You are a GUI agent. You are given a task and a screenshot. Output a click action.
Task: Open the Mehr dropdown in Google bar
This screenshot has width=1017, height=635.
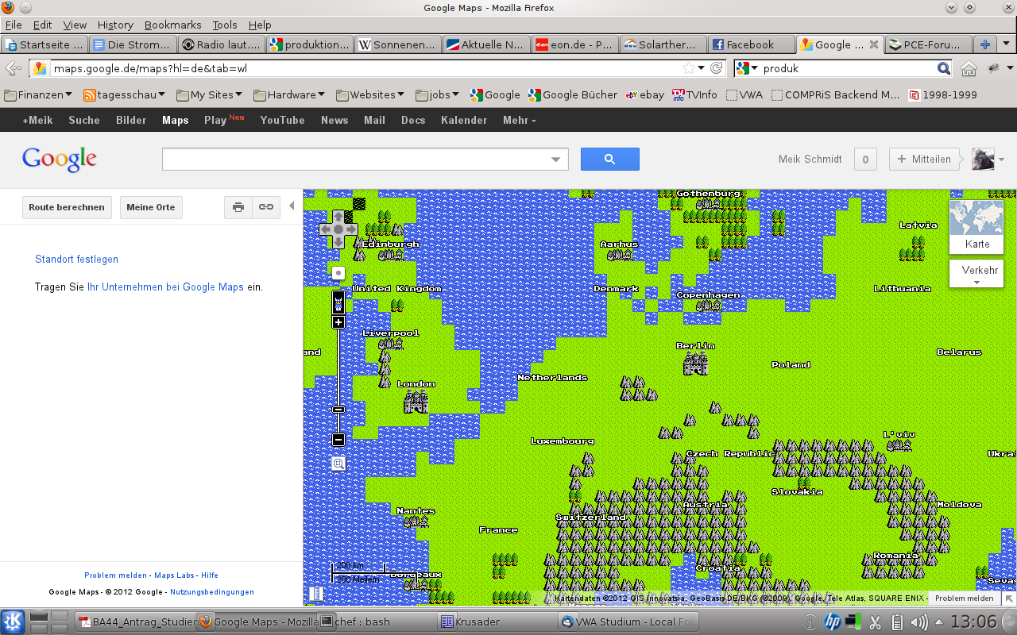[519, 120]
